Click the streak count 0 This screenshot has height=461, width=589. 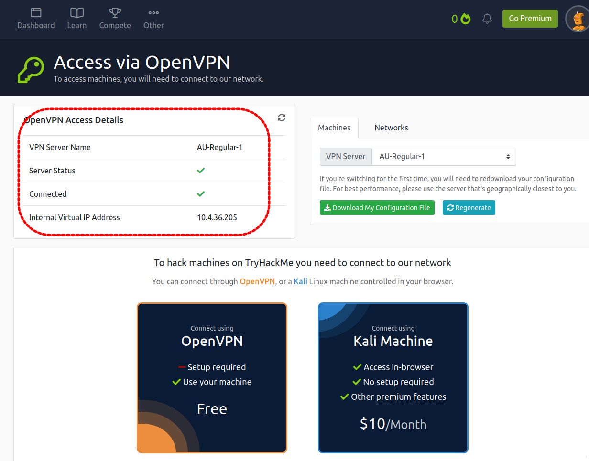[455, 19]
